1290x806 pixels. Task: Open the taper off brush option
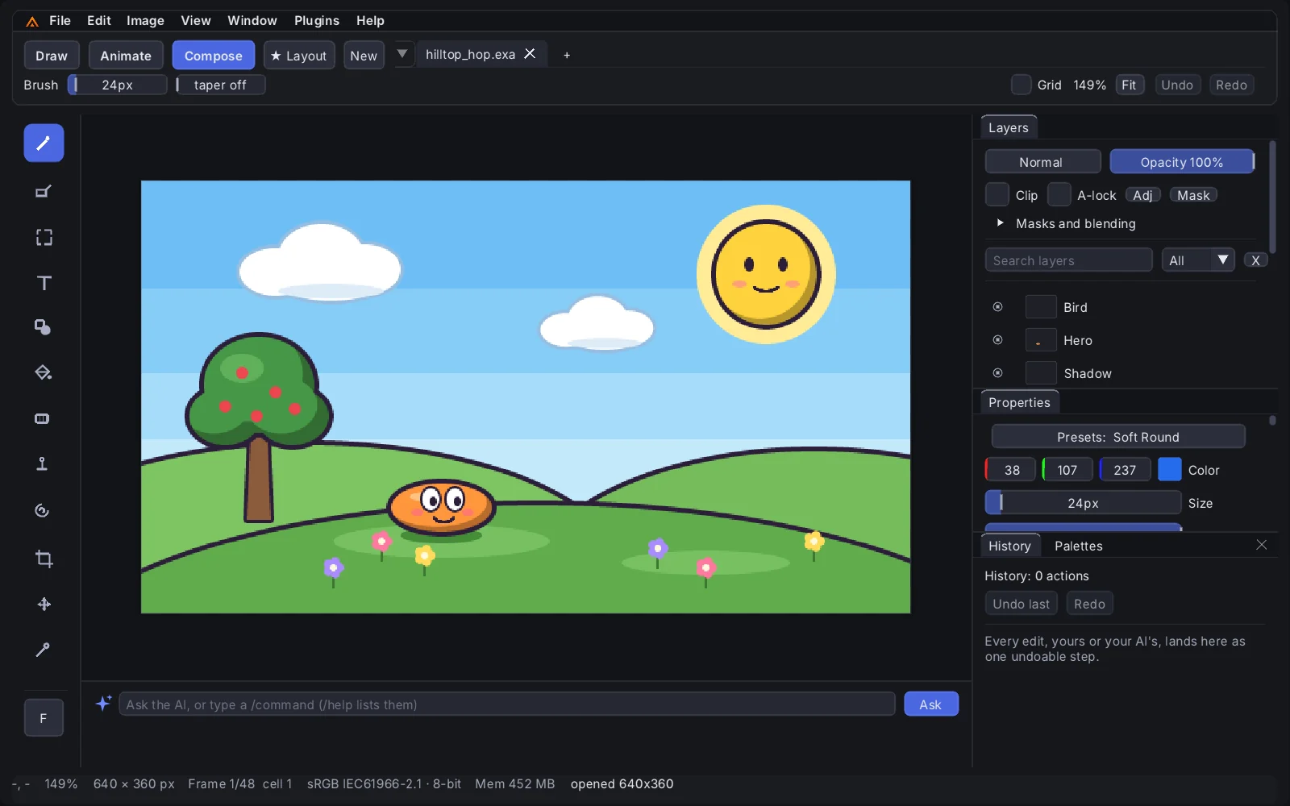(x=221, y=85)
